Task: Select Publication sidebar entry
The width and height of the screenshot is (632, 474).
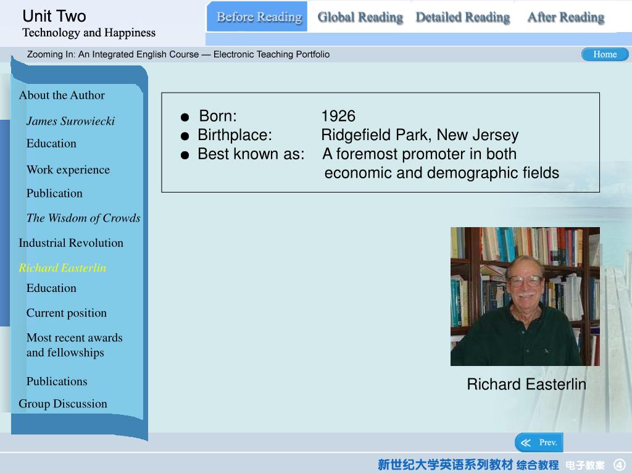Action: [54, 193]
